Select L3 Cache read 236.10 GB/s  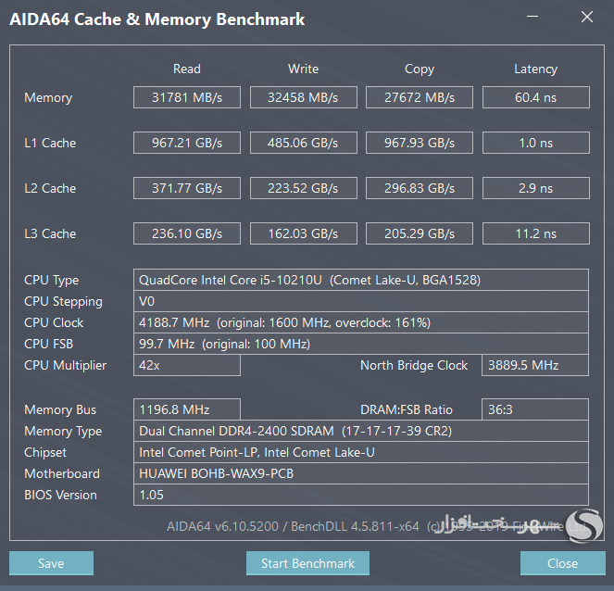[187, 233]
